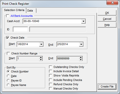Tick the Check Number Range checkbox
This screenshot has width=120, height=94.
[8, 53]
